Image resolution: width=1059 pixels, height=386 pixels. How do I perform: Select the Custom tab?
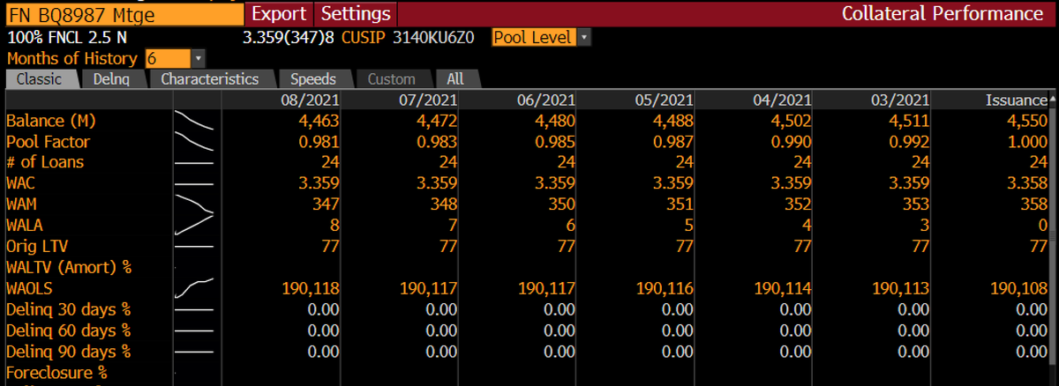392,79
